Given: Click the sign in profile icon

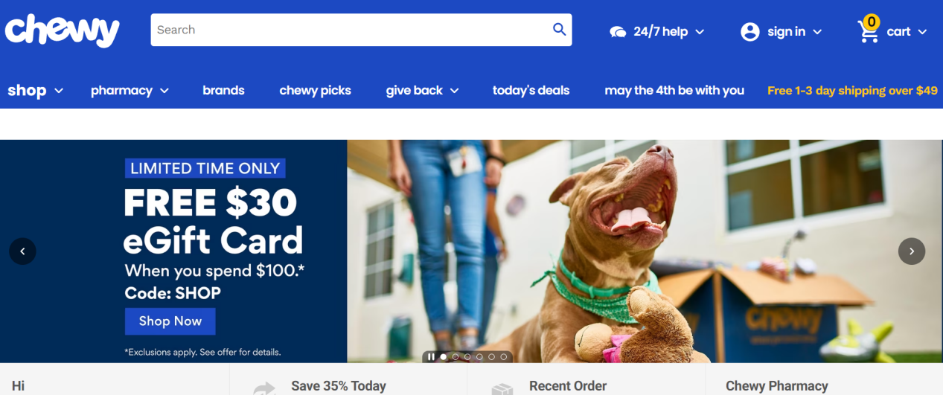Looking at the screenshot, I should coord(749,31).
